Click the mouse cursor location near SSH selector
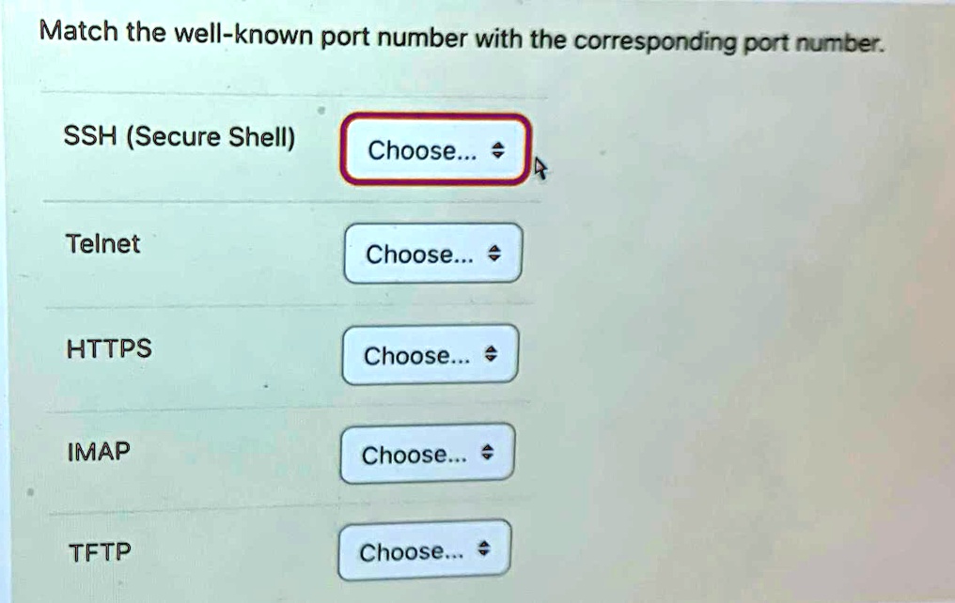This screenshot has height=603, width=955. click(x=540, y=165)
